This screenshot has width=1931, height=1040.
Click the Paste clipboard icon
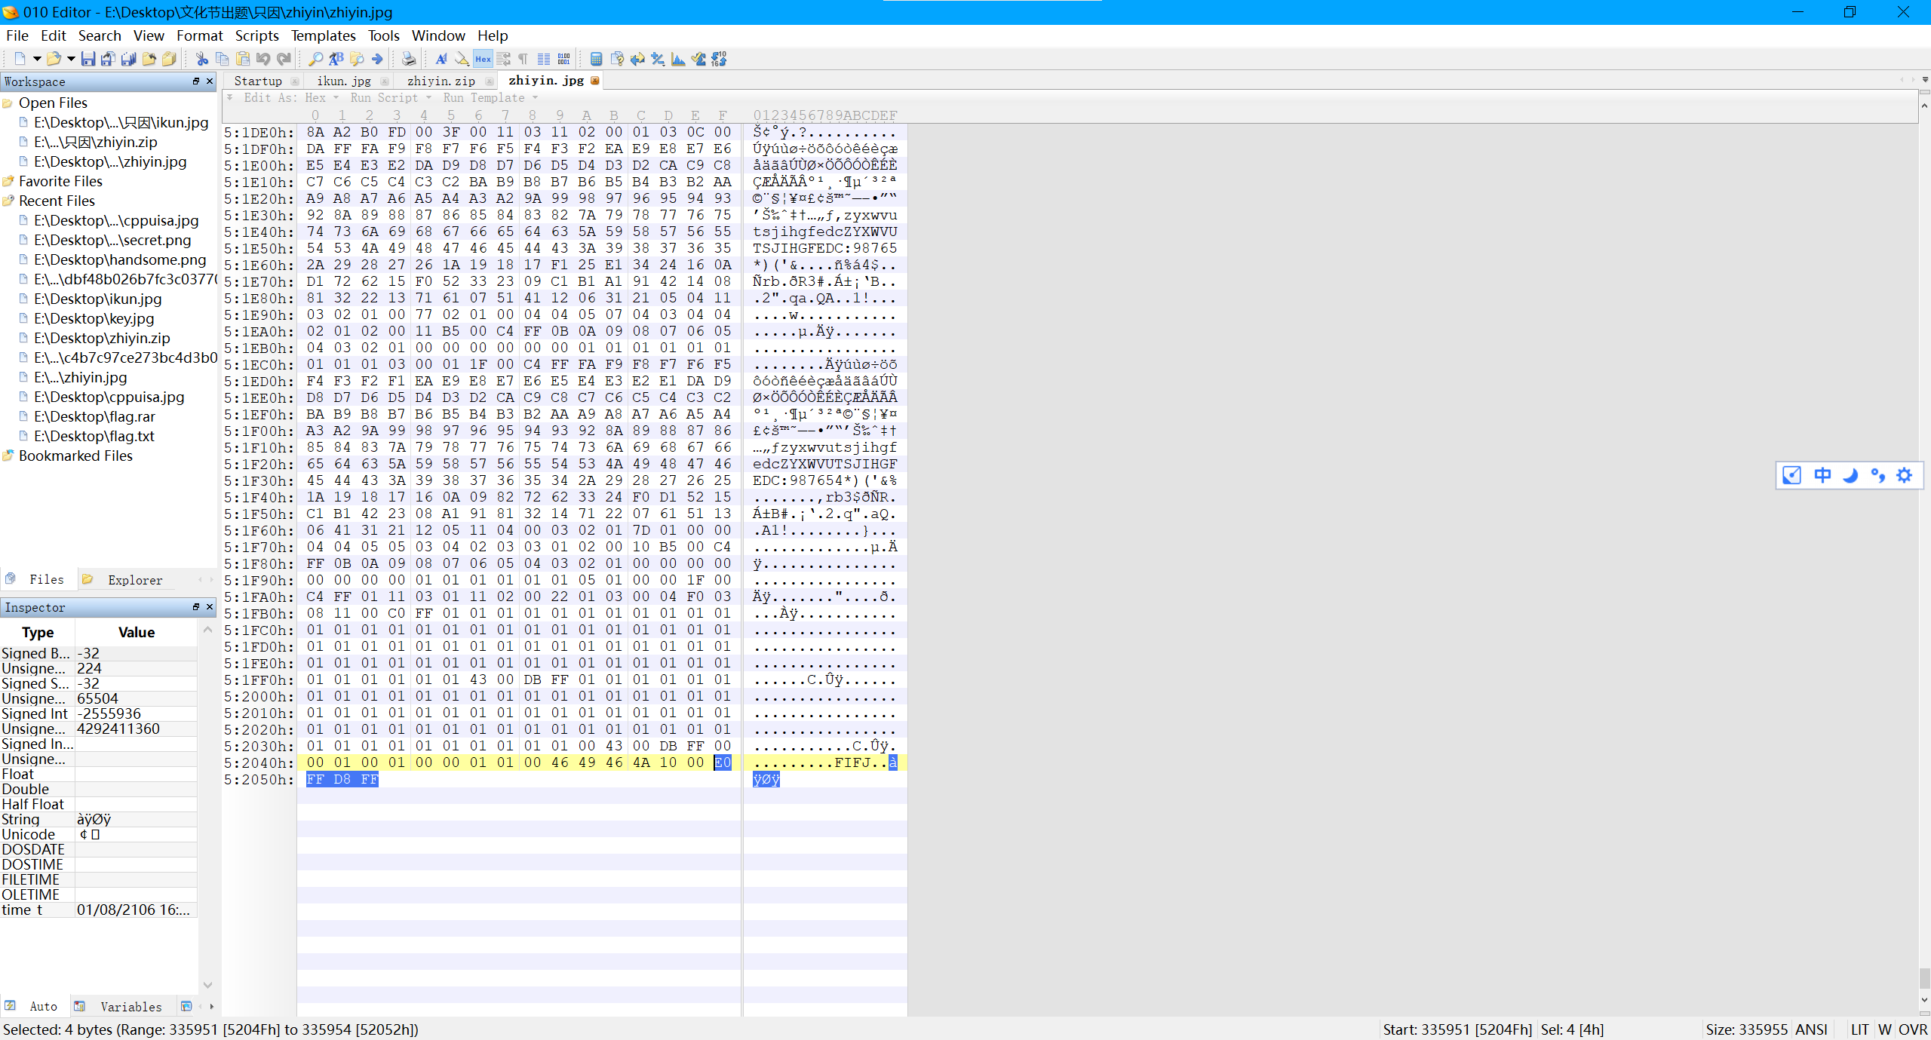[243, 59]
